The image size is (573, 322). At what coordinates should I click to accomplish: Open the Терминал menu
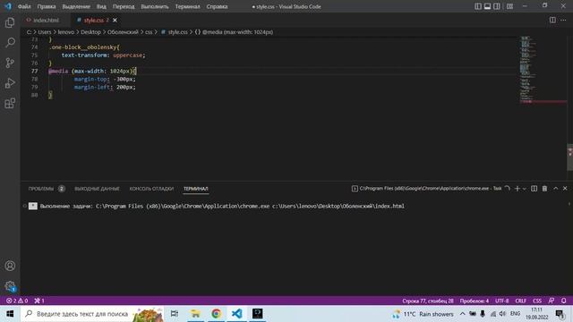pyautogui.click(x=187, y=6)
